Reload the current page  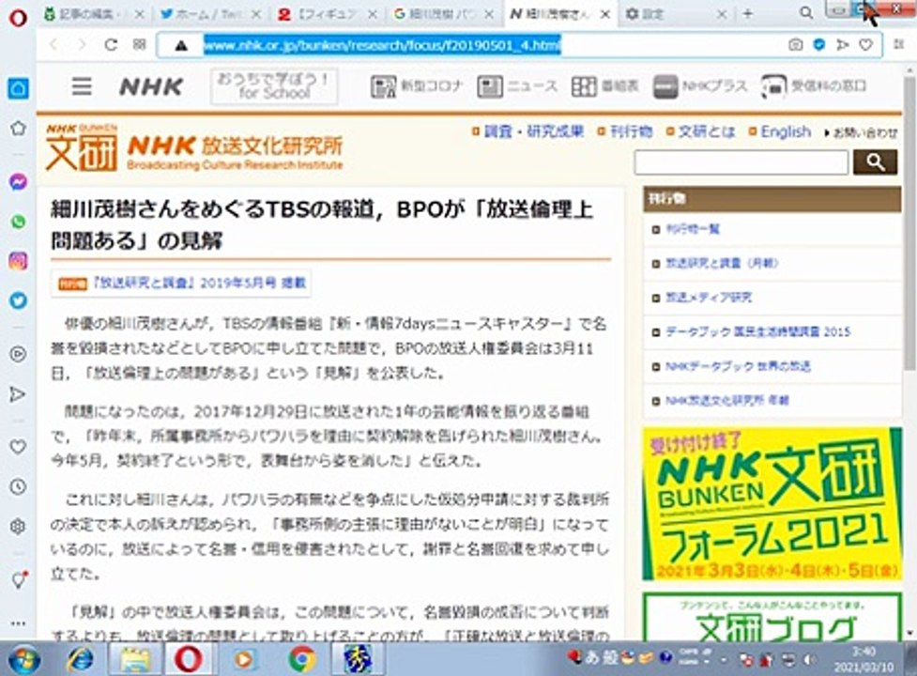tap(111, 45)
